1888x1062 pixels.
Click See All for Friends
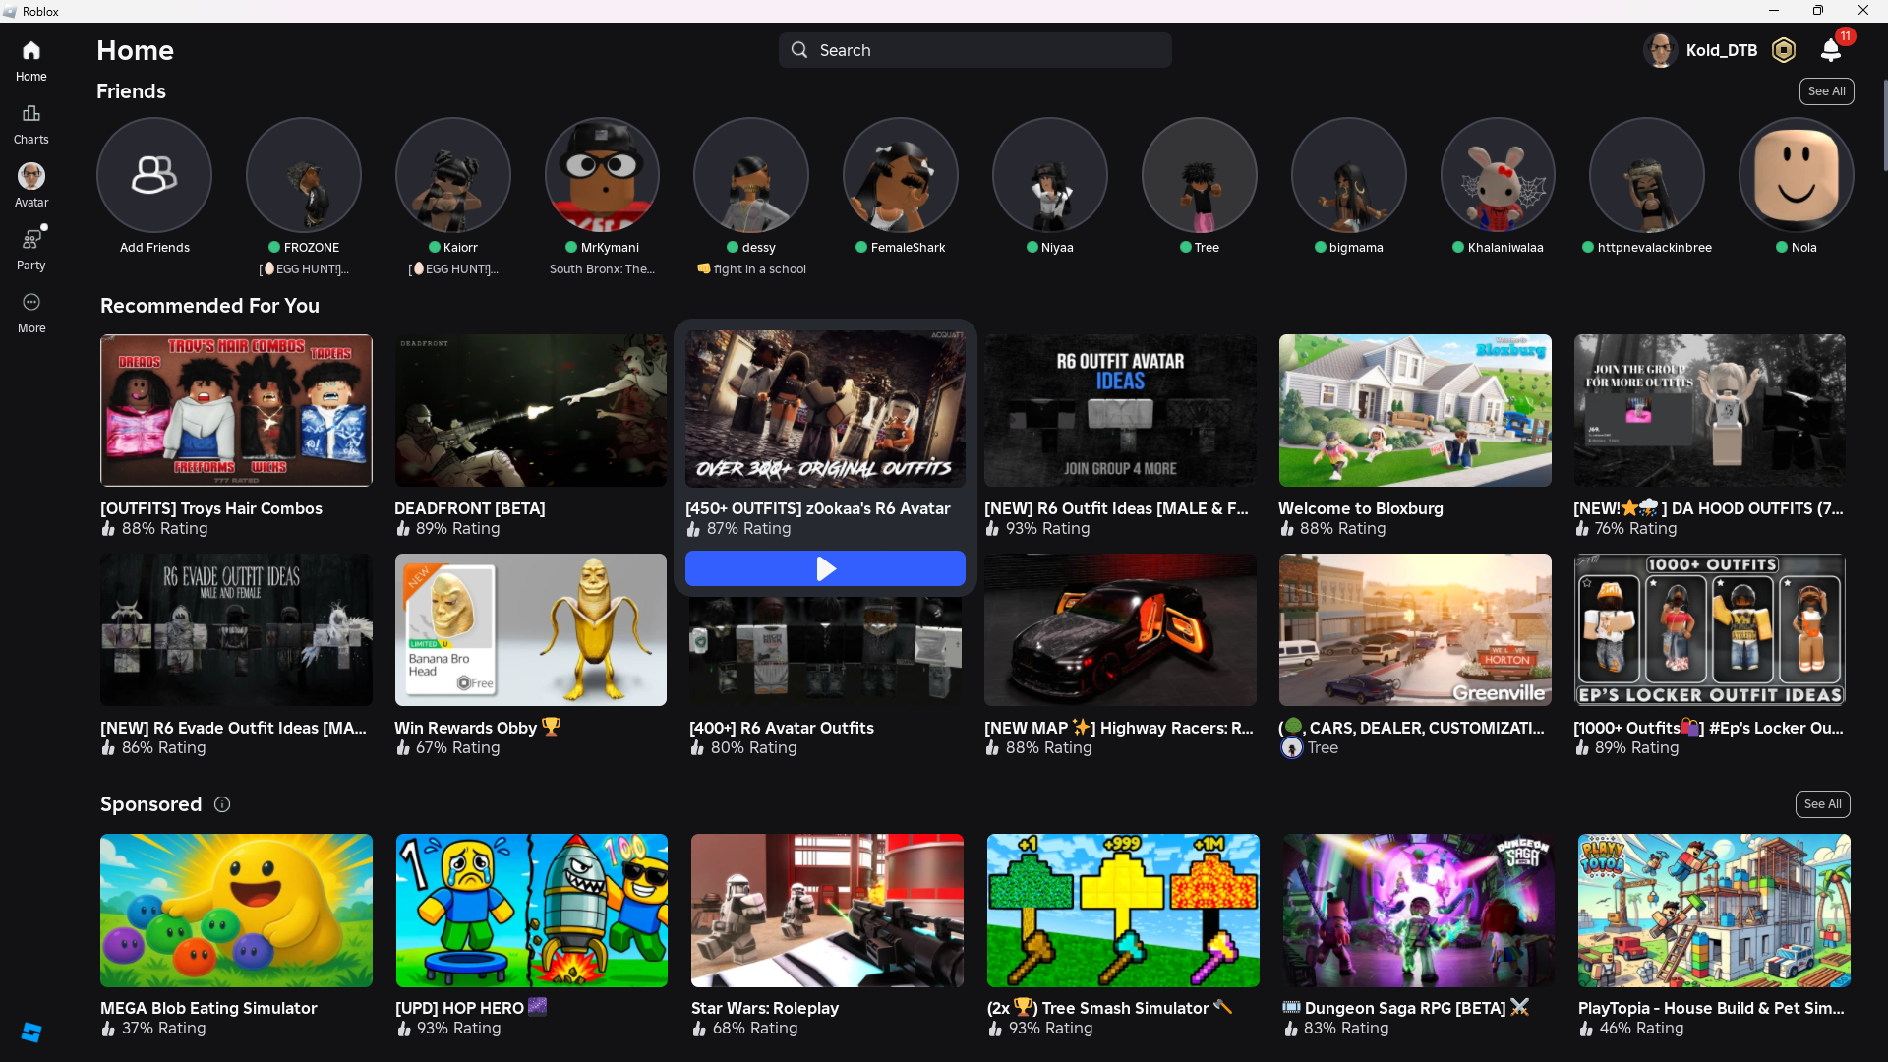coord(1827,91)
